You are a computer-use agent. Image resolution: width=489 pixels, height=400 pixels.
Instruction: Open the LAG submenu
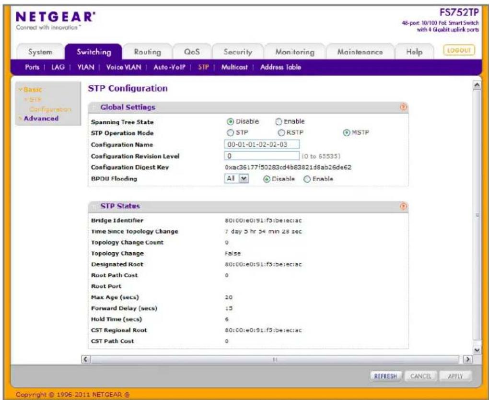58,67
